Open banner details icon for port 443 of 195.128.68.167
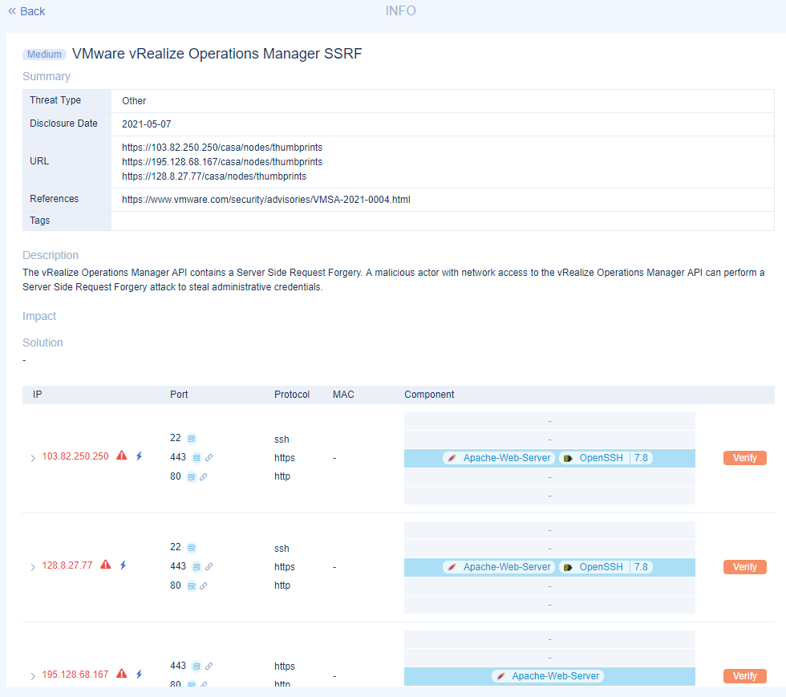 pyautogui.click(x=196, y=666)
